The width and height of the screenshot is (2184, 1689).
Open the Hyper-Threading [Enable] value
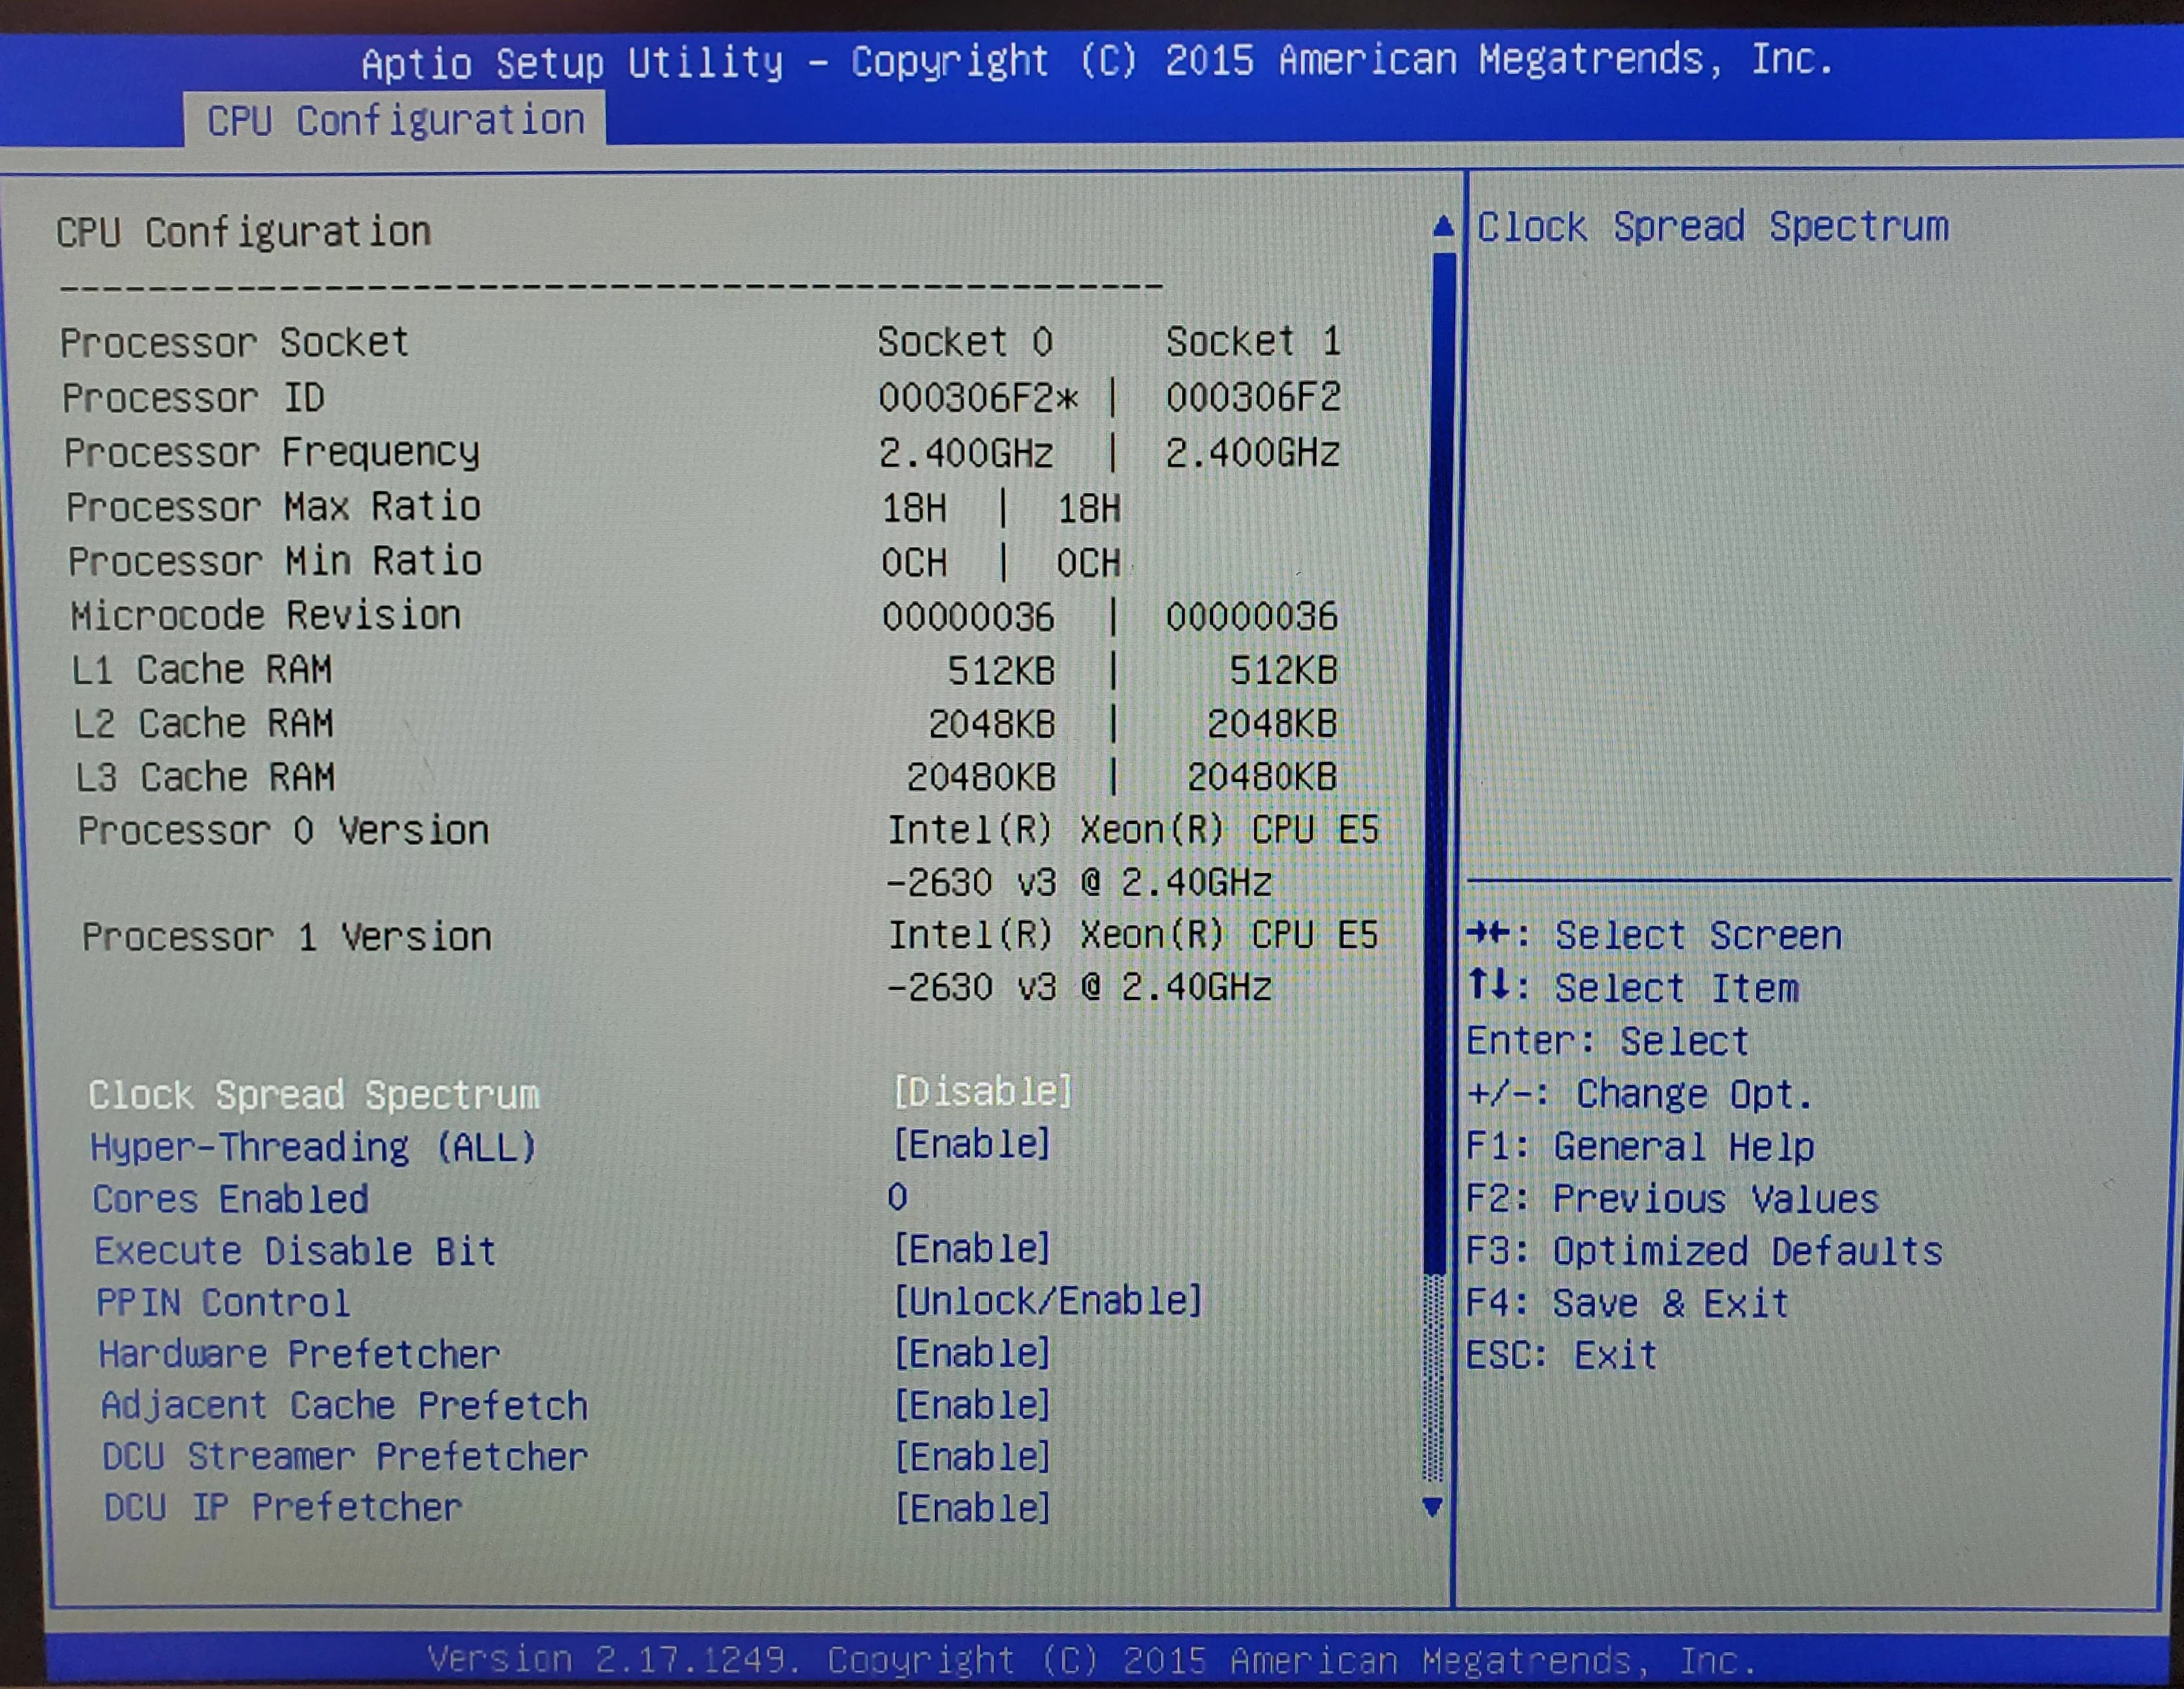coord(972,1144)
